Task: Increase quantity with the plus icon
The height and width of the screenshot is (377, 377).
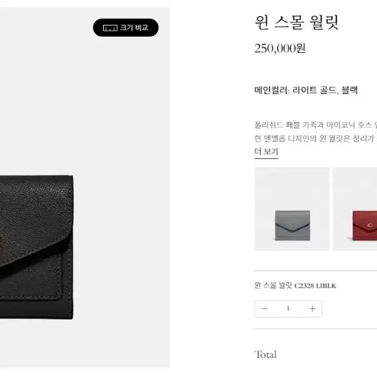Action: pos(312,308)
